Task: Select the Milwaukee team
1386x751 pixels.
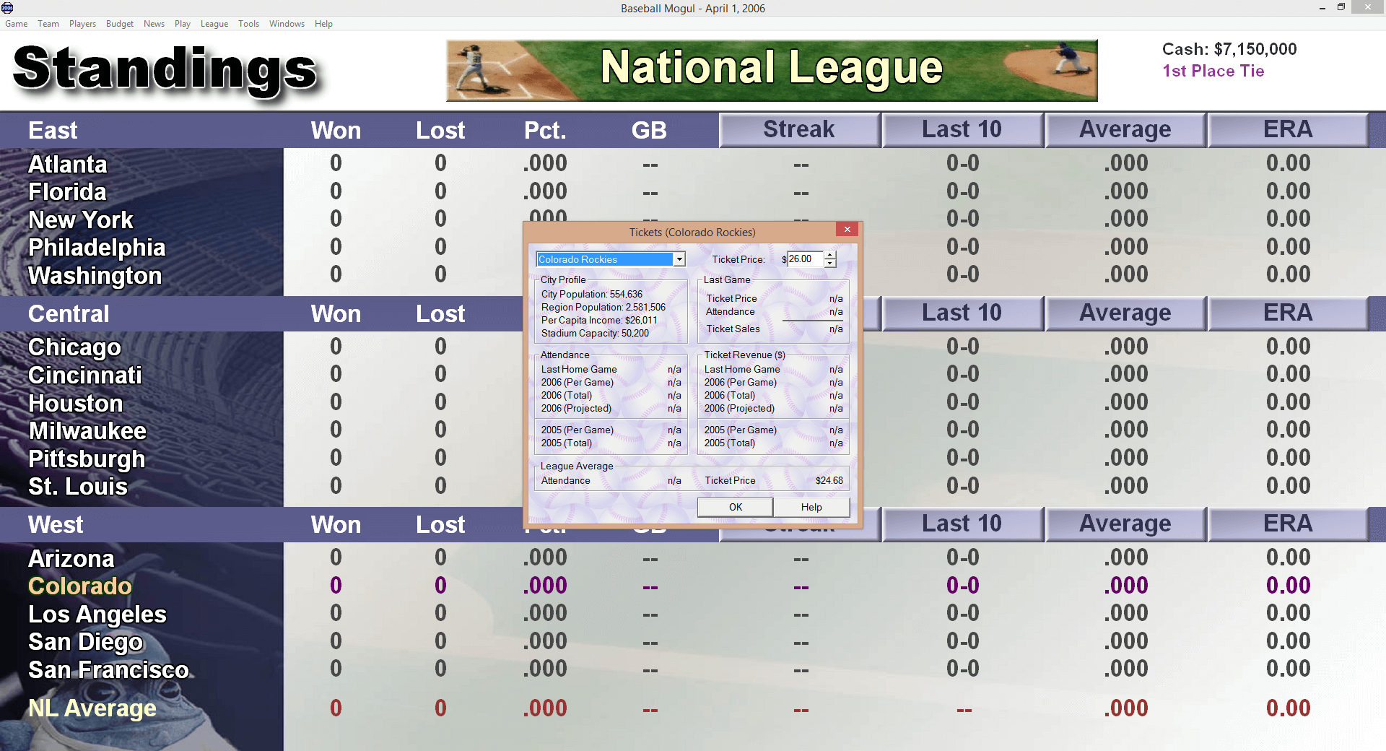Action: point(87,431)
